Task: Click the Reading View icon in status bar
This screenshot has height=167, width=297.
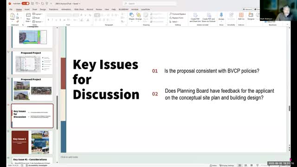Action: point(252,165)
